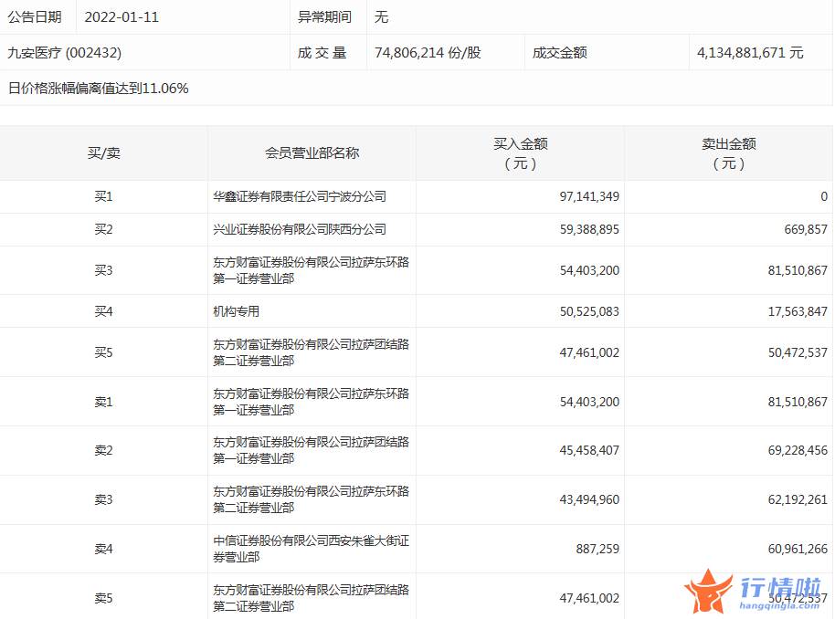The image size is (835, 619).
Task: Click 中信证券股份有限公司西安朱雀大街证券营业部
Action: [x=311, y=549]
